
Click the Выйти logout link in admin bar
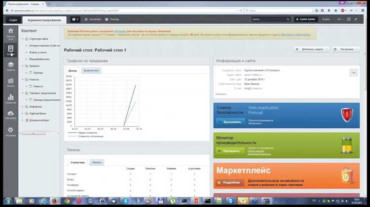pos(326,19)
